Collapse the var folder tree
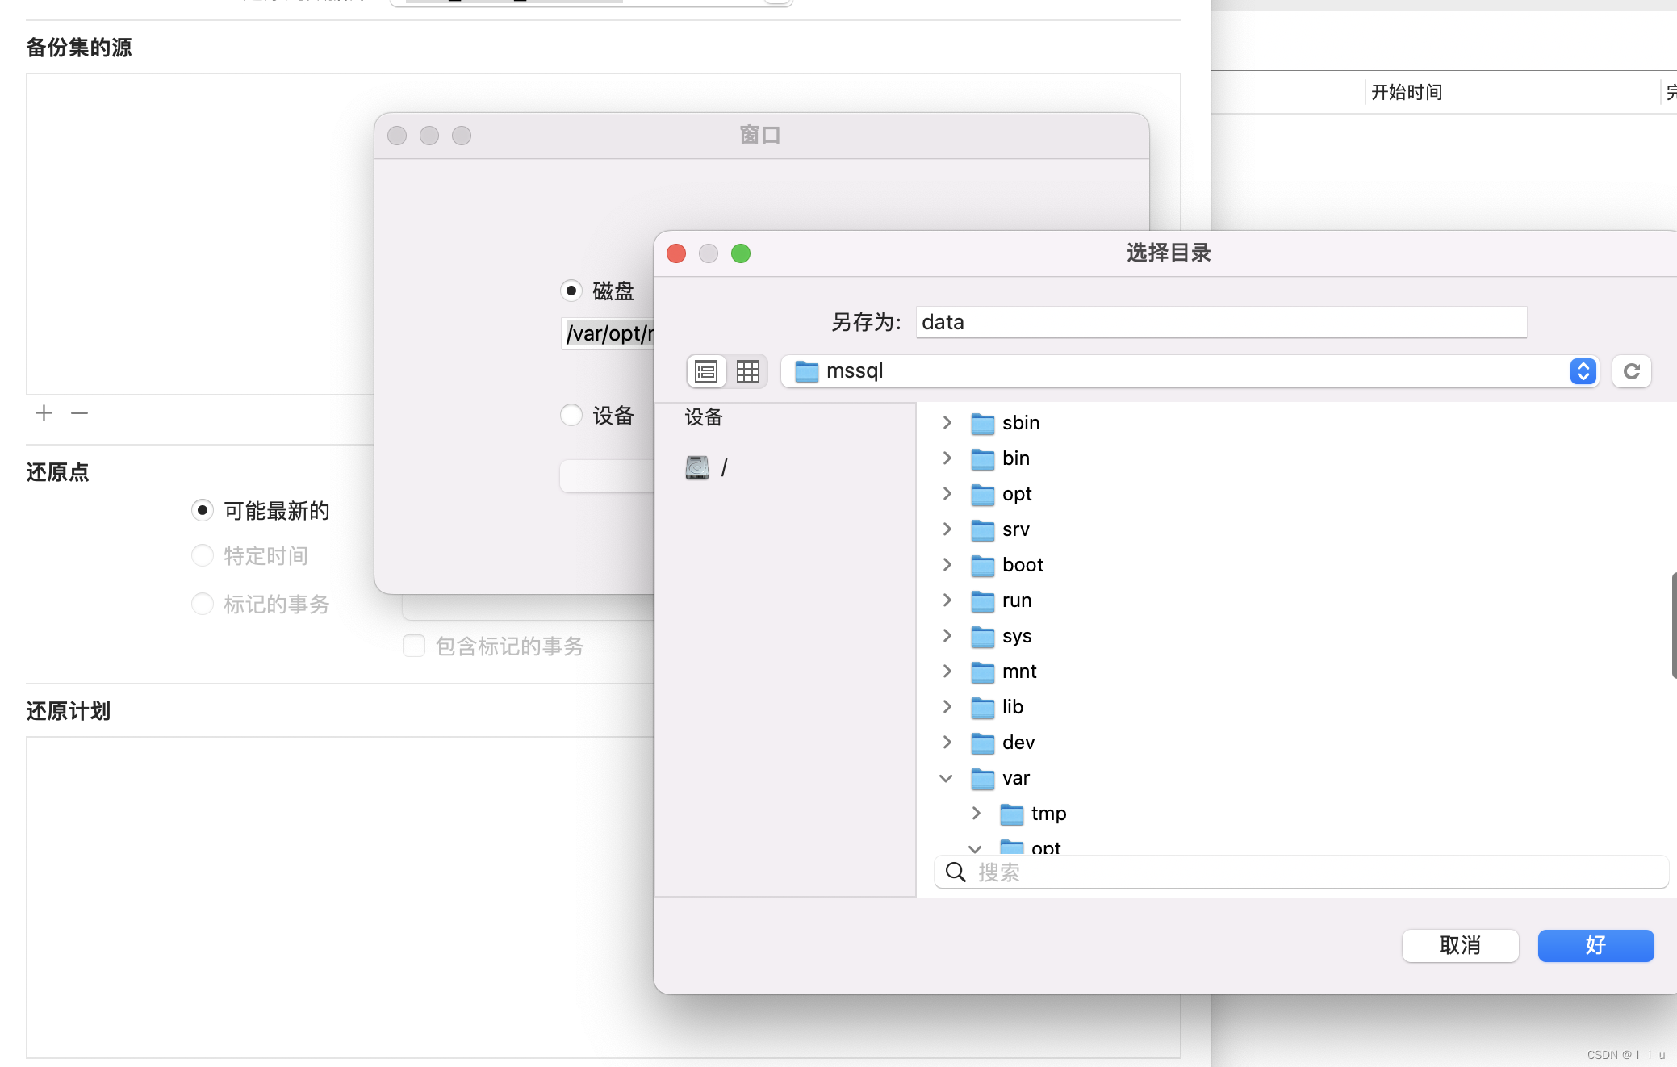 [x=945, y=778]
